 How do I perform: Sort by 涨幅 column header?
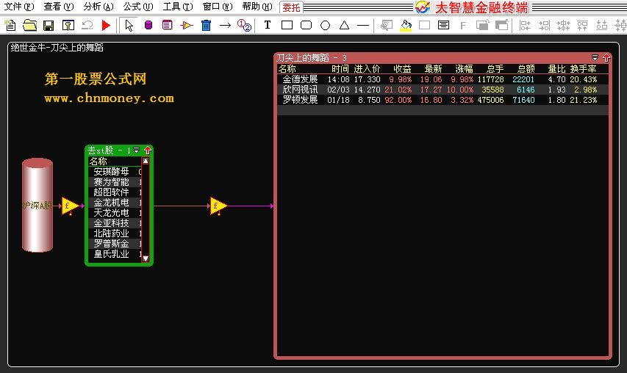tap(464, 69)
